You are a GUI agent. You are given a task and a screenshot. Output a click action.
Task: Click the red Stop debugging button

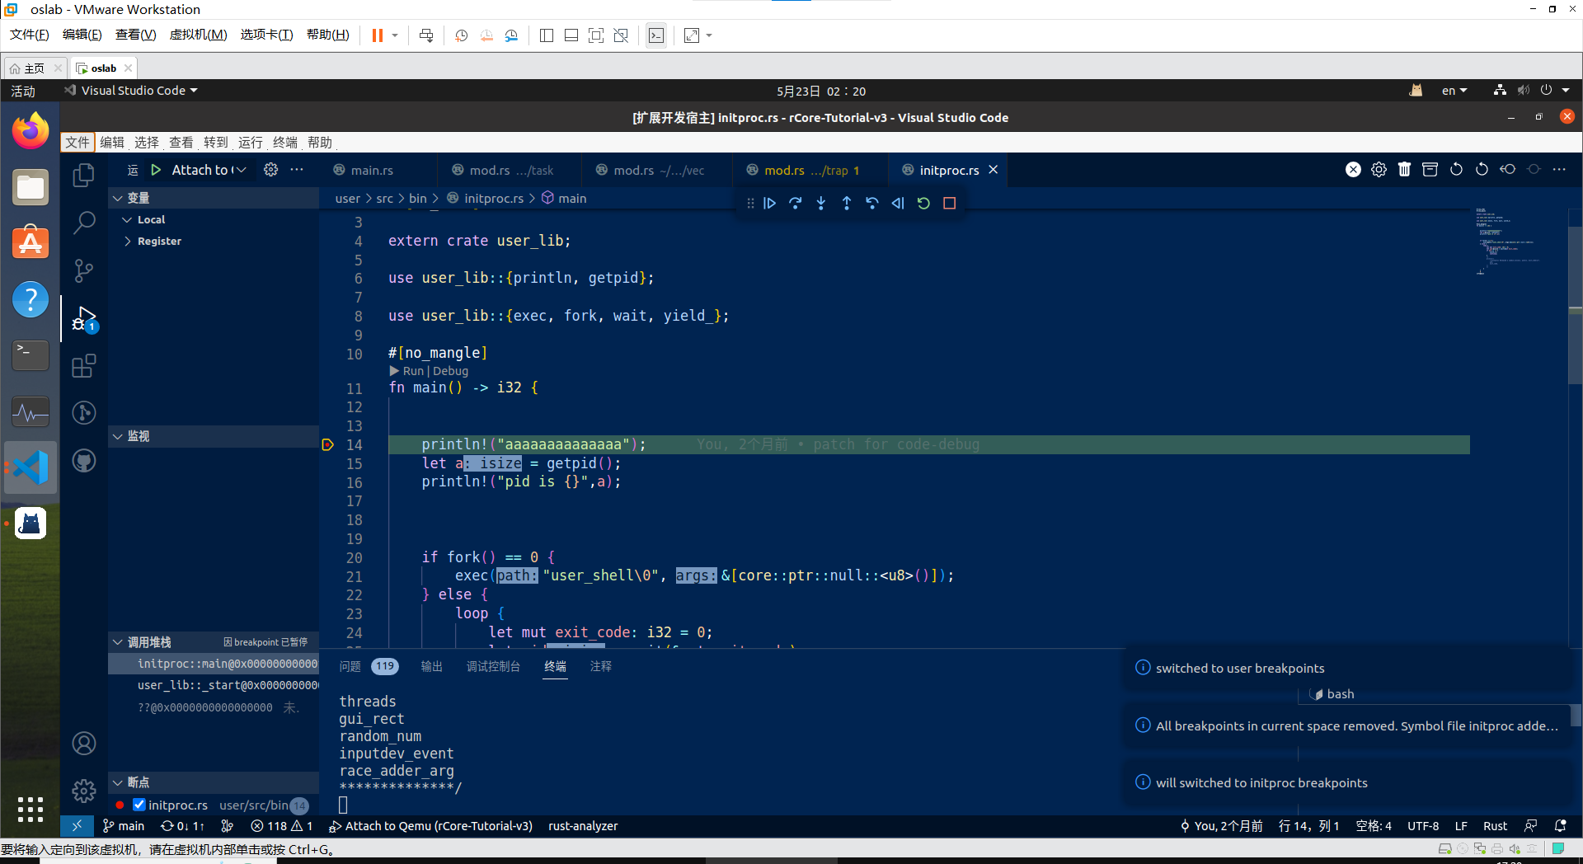(949, 203)
